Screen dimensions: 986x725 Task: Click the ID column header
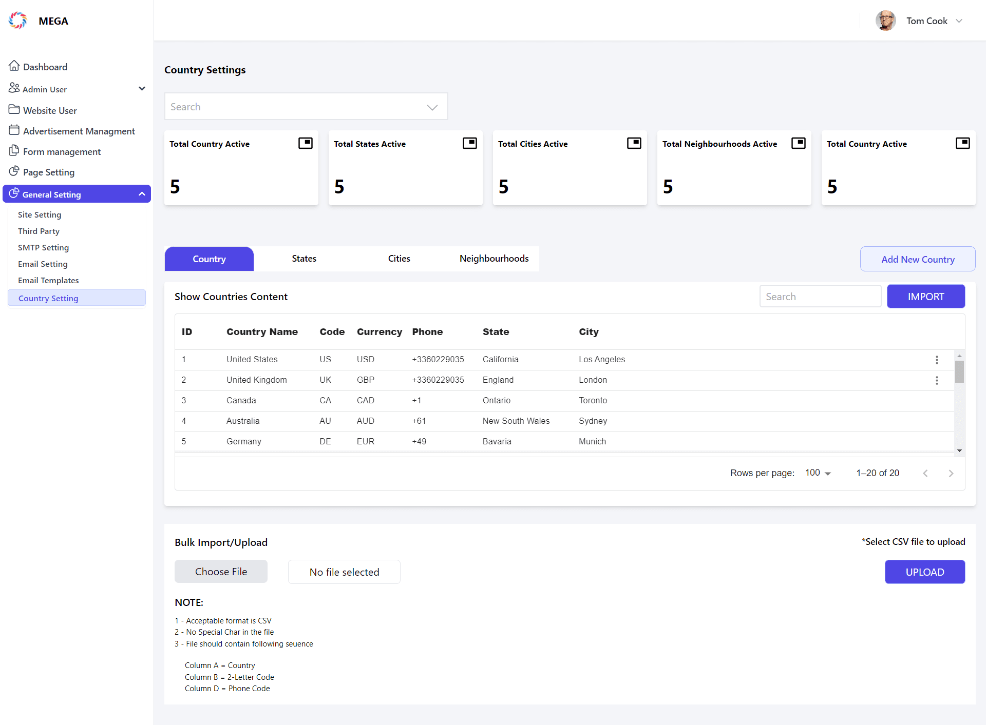(x=187, y=332)
